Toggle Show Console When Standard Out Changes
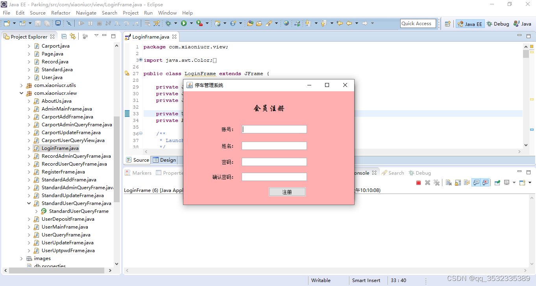This screenshot has width=536, height=286. click(477, 182)
